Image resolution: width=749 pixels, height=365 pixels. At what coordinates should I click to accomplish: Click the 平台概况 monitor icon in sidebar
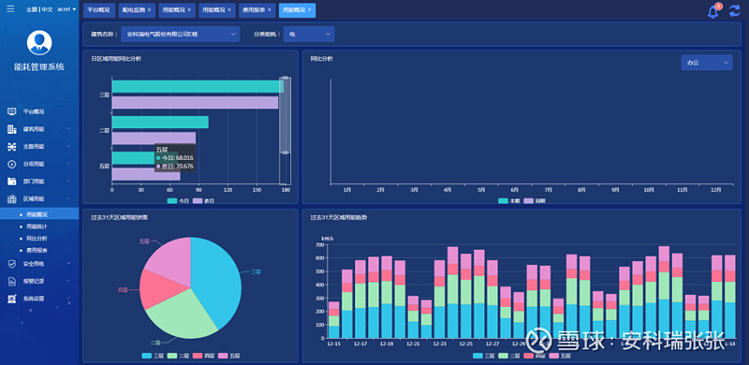click(12, 111)
